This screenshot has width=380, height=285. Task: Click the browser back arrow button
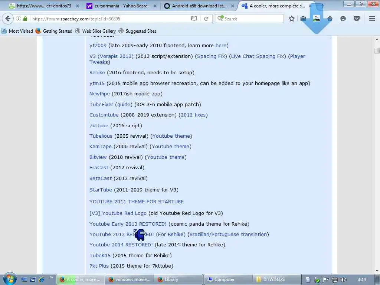8,19
